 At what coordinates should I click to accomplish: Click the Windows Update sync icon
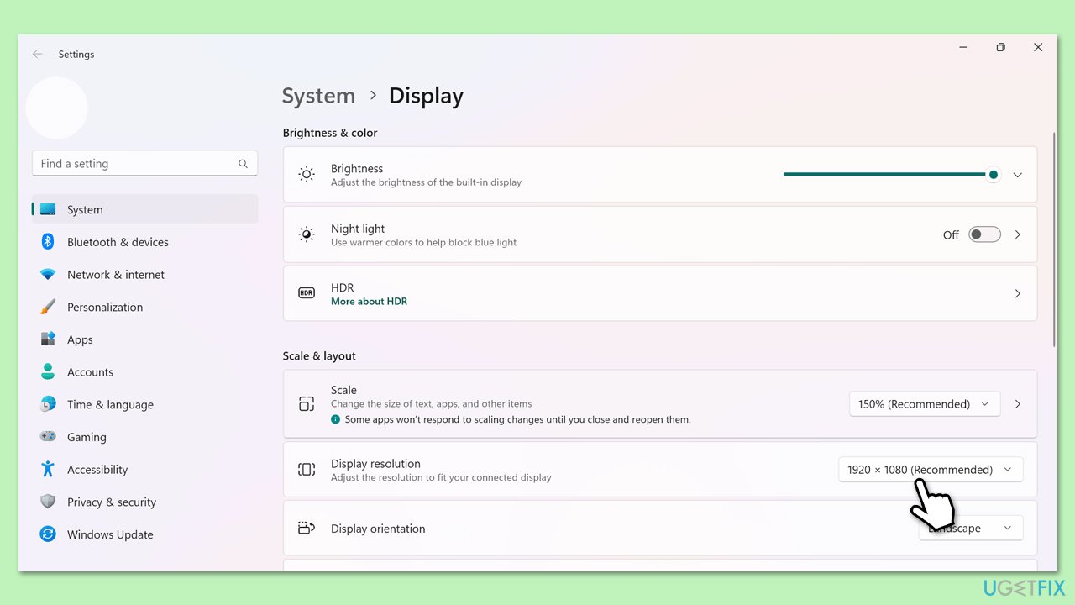click(x=48, y=534)
